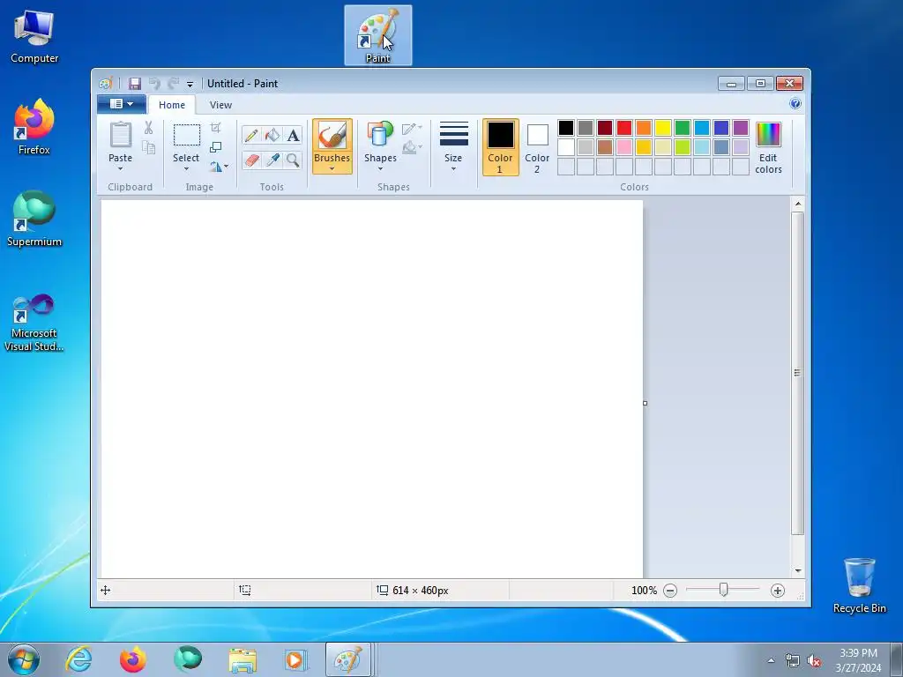This screenshot has height=677, width=903.
Task: Click the Copy icon in Clipboard group
Action: [148, 148]
